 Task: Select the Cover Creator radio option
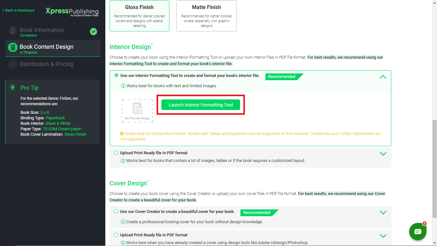(x=116, y=212)
